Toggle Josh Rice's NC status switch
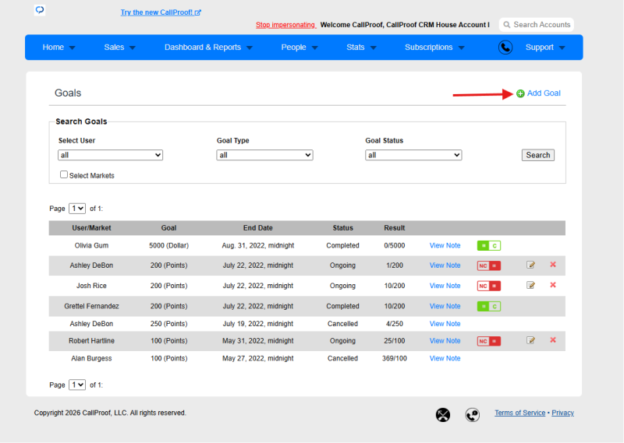The height and width of the screenshot is (443, 624). pos(489,286)
